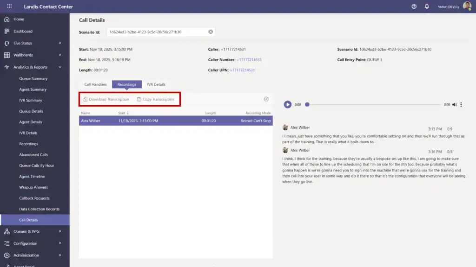Open Abandoned Calls report in sidebar
The image size is (476, 267).
point(33,155)
